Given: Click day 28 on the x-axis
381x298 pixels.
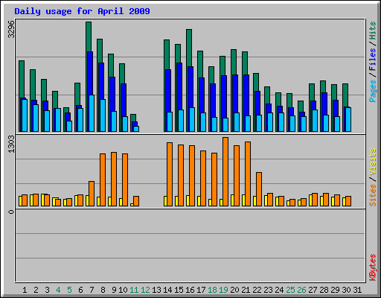Looking at the screenshot, I should tap(324, 290).
